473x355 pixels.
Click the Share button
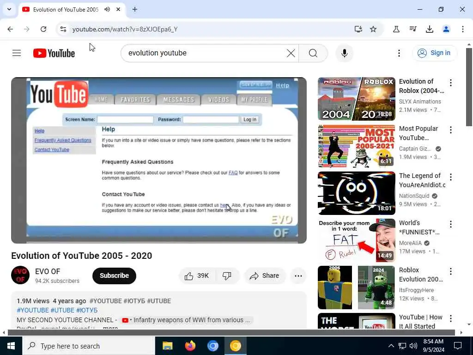(265, 275)
